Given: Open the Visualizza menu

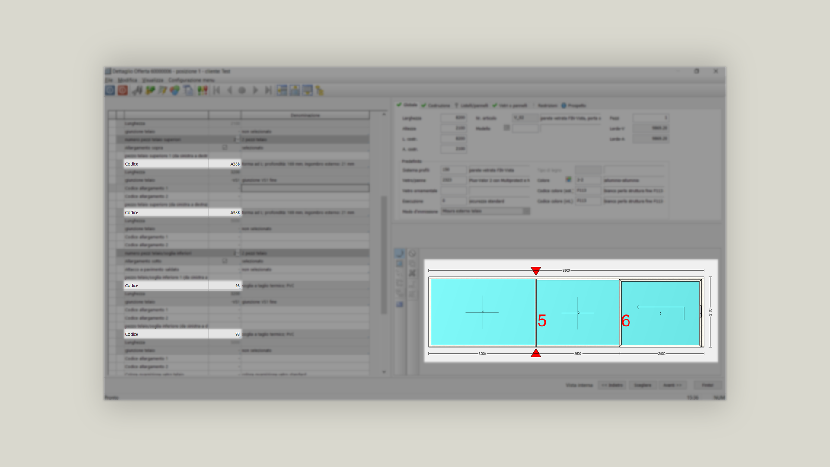Looking at the screenshot, I should tap(153, 80).
